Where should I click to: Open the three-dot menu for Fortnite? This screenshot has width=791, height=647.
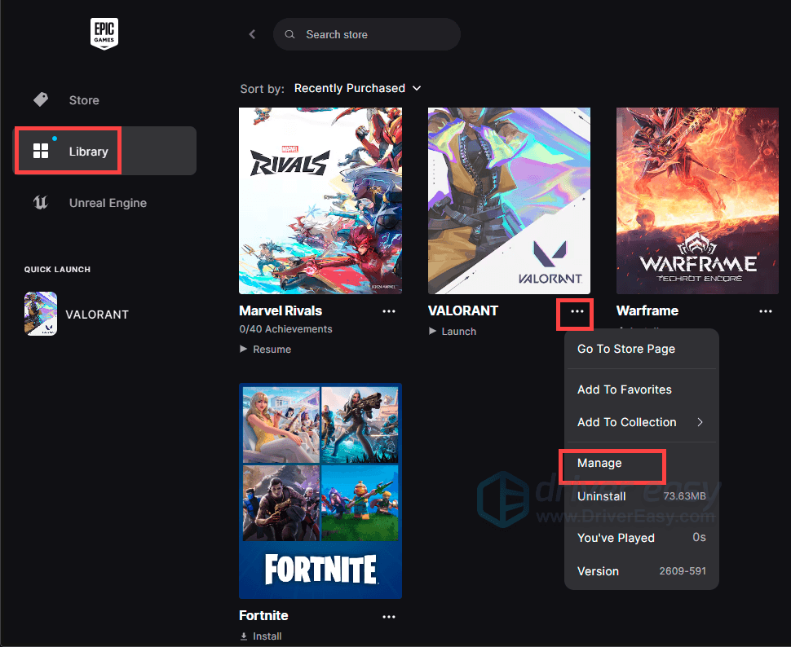point(389,617)
